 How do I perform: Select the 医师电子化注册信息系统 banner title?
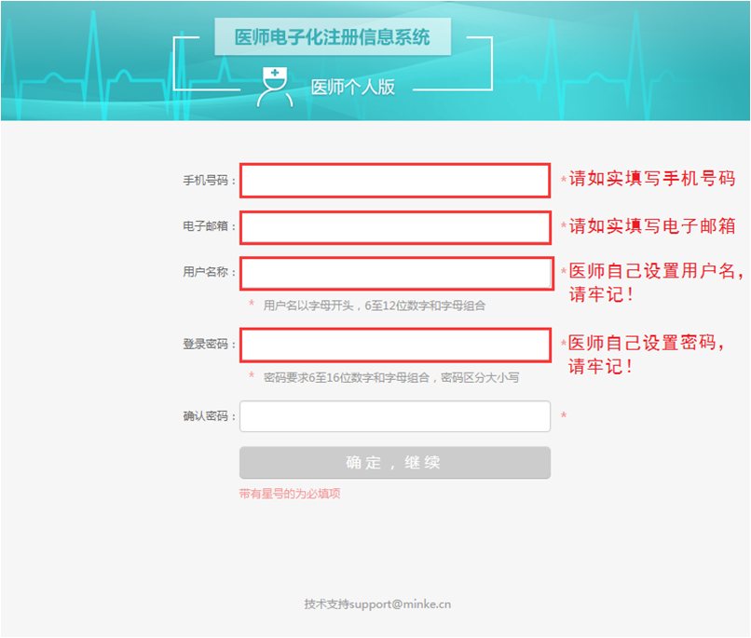click(x=331, y=36)
